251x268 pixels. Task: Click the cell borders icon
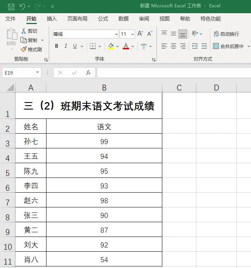pos(93,46)
